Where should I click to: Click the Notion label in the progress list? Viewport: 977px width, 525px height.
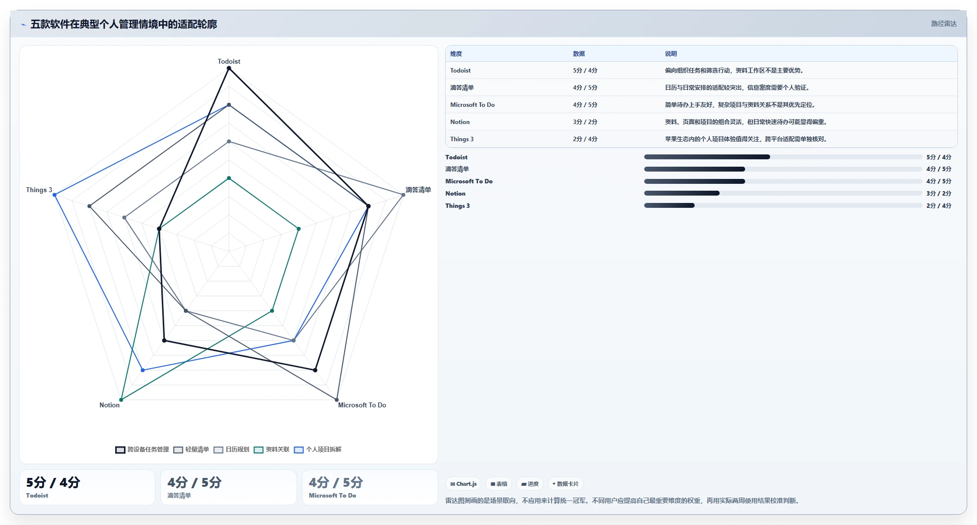click(455, 194)
